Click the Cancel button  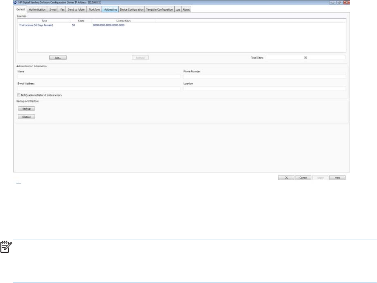pyautogui.click(x=303, y=178)
